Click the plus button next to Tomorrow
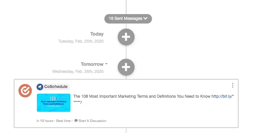Image resolution: width=255 pixels, height=133 pixels. click(x=126, y=67)
